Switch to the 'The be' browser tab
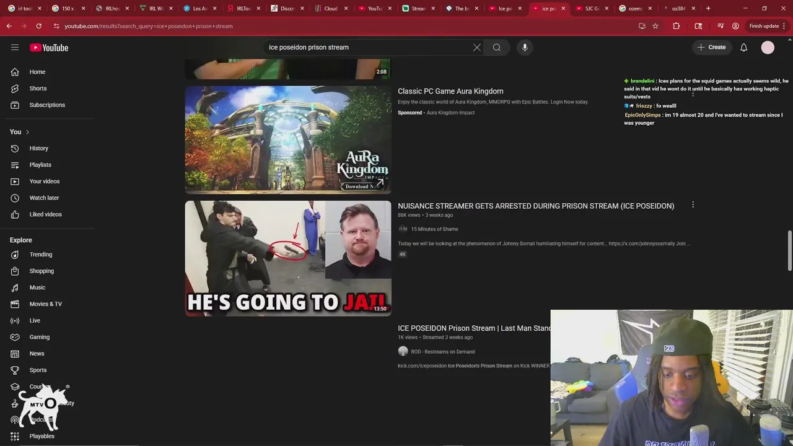 coord(462,9)
